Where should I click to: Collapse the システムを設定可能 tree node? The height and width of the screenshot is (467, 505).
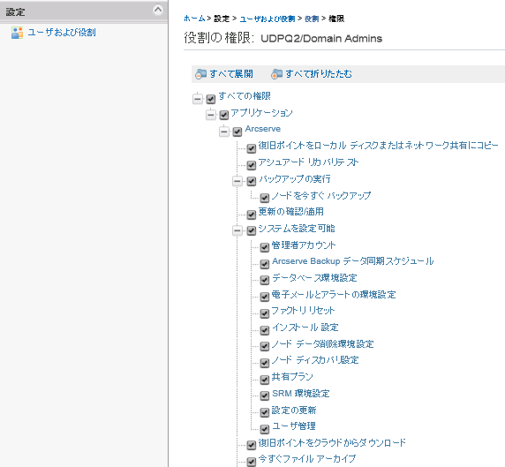tap(237, 230)
